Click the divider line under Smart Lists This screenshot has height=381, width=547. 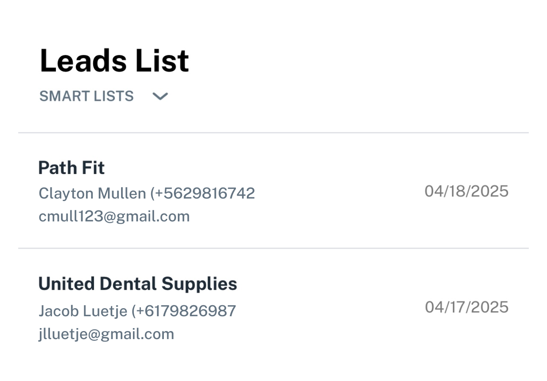pos(273,133)
